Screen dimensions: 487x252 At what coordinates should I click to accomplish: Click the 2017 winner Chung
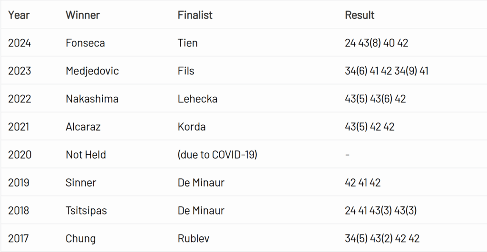[x=80, y=239]
